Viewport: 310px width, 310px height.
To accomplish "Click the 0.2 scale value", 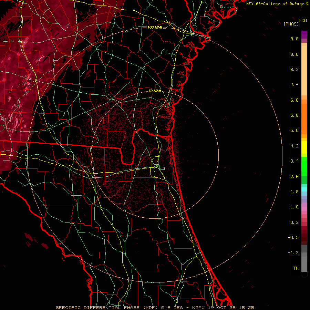I will 294,223.
